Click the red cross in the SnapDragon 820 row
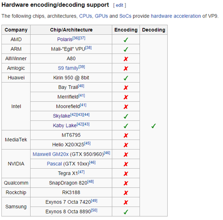Screen dimensions: 223x220 [126, 183]
